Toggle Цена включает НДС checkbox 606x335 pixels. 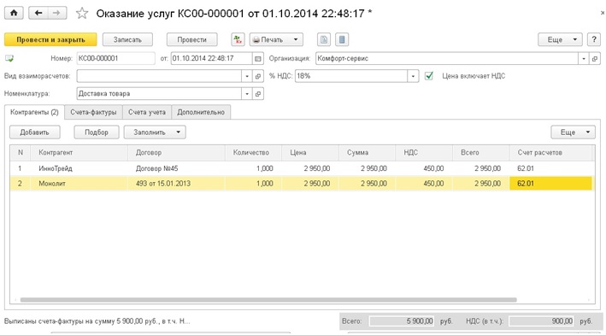click(428, 76)
